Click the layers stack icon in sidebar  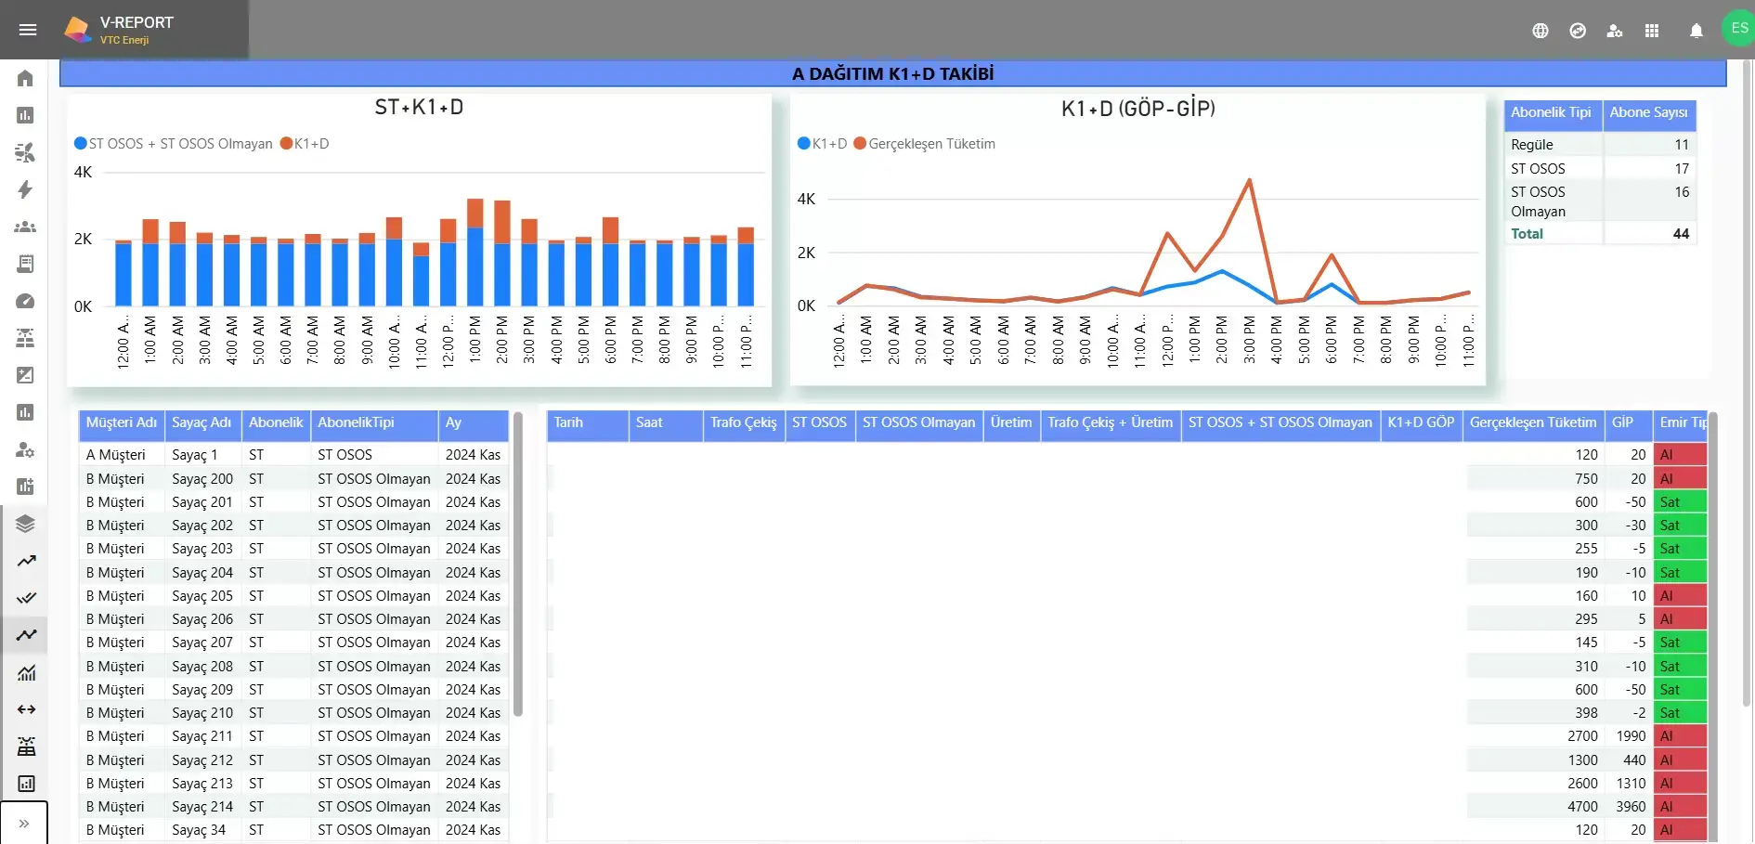25,524
